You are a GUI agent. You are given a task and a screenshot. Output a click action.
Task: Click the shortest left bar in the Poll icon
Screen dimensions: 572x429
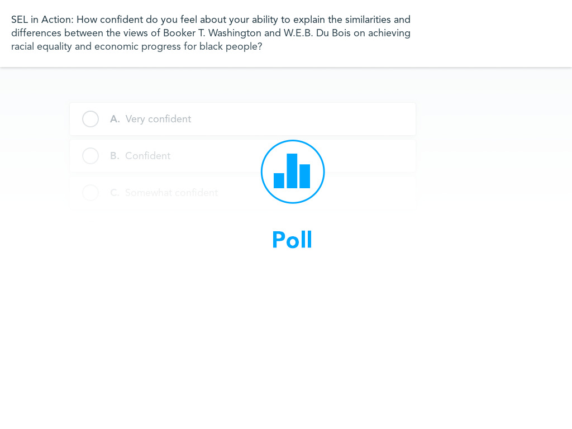(x=279, y=180)
